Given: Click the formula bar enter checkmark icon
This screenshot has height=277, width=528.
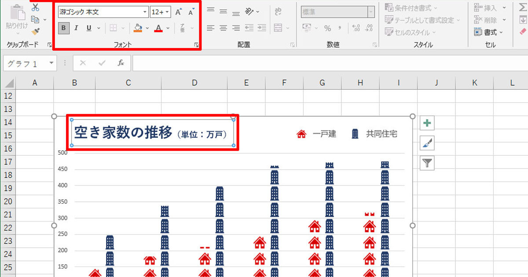Looking at the screenshot, I should (x=102, y=63).
